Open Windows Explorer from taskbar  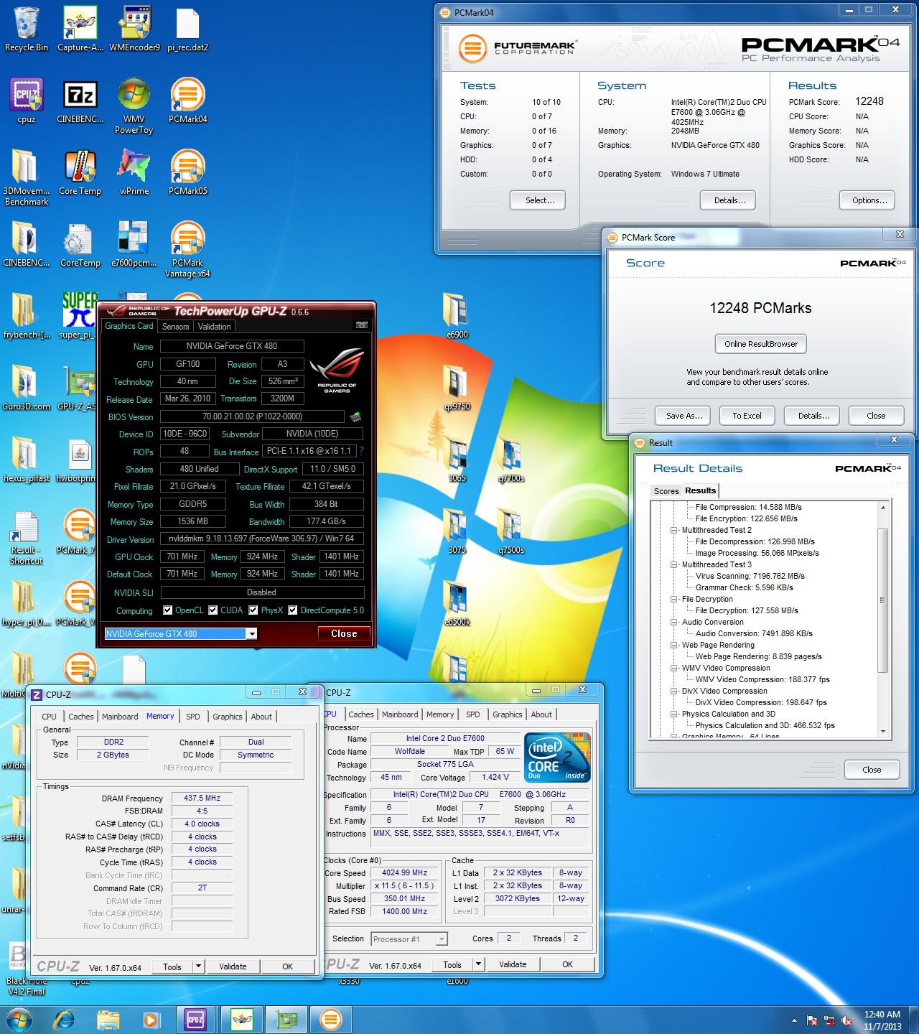[108, 1019]
